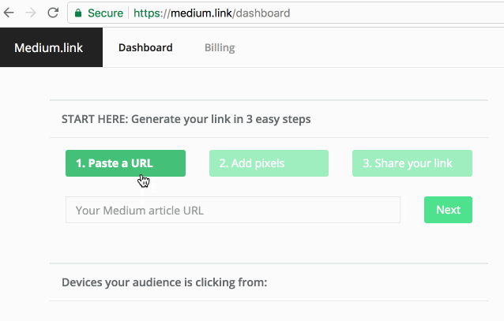Screen dimensions: 504x321
Task: Click the browser back arrow icon
Action: (9, 13)
